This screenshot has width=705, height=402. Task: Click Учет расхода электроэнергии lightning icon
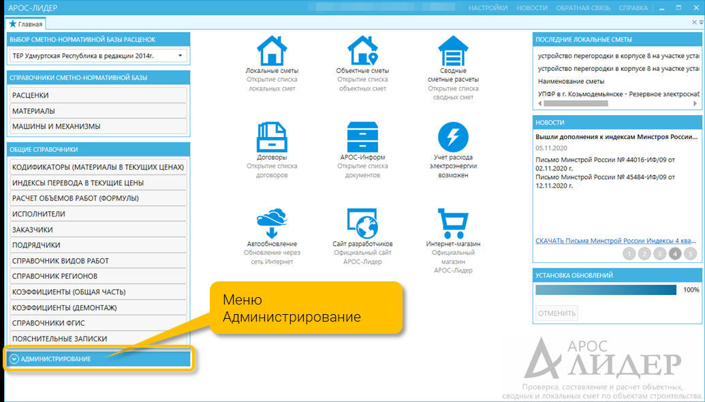pyautogui.click(x=453, y=137)
